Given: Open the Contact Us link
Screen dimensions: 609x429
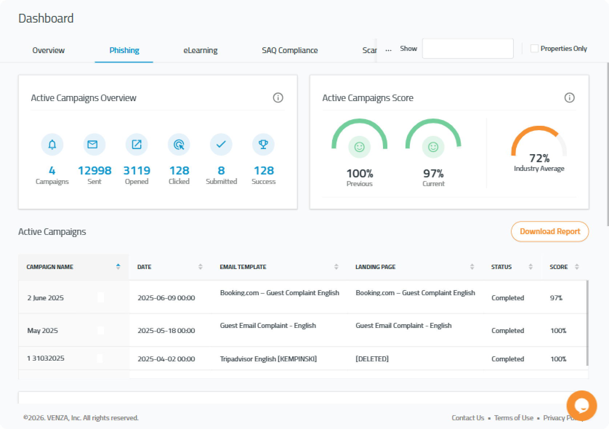Looking at the screenshot, I should click(x=468, y=418).
